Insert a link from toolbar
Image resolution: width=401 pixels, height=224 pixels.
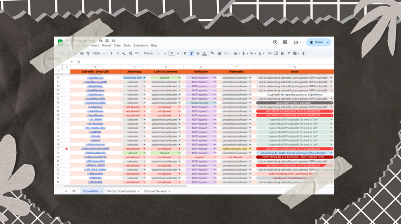270,53
